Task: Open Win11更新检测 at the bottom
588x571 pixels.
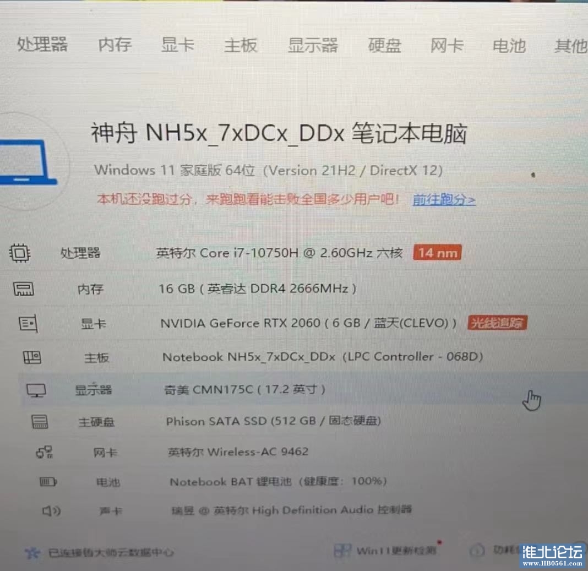Action: [x=396, y=551]
